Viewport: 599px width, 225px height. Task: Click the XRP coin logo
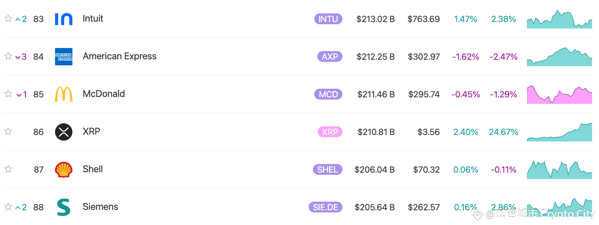pyautogui.click(x=64, y=132)
